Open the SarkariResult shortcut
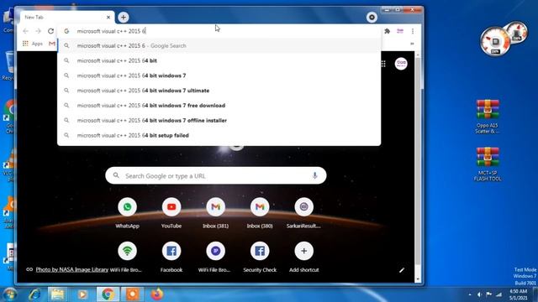 pyautogui.click(x=303, y=212)
